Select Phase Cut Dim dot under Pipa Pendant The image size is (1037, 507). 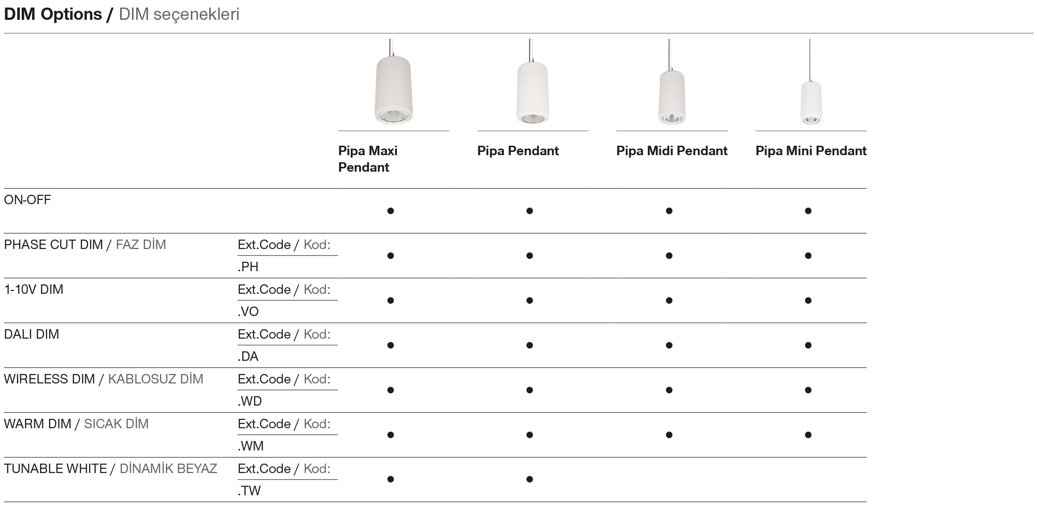click(x=529, y=256)
